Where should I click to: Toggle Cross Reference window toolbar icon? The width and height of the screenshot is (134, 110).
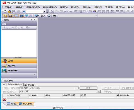click(x=22, y=16)
